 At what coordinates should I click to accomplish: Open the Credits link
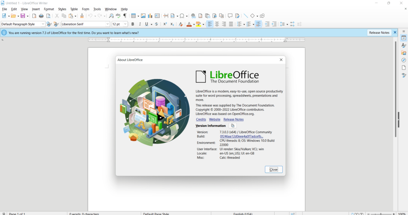201,119
